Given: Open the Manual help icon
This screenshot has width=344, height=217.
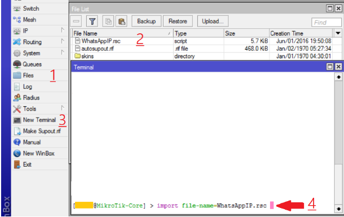Looking at the screenshot, I should 17,142.
